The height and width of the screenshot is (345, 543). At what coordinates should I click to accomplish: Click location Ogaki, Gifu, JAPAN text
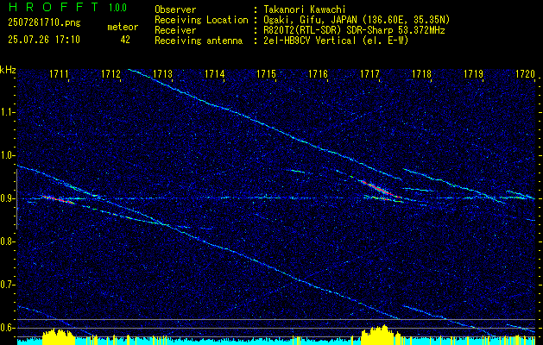coord(357,20)
